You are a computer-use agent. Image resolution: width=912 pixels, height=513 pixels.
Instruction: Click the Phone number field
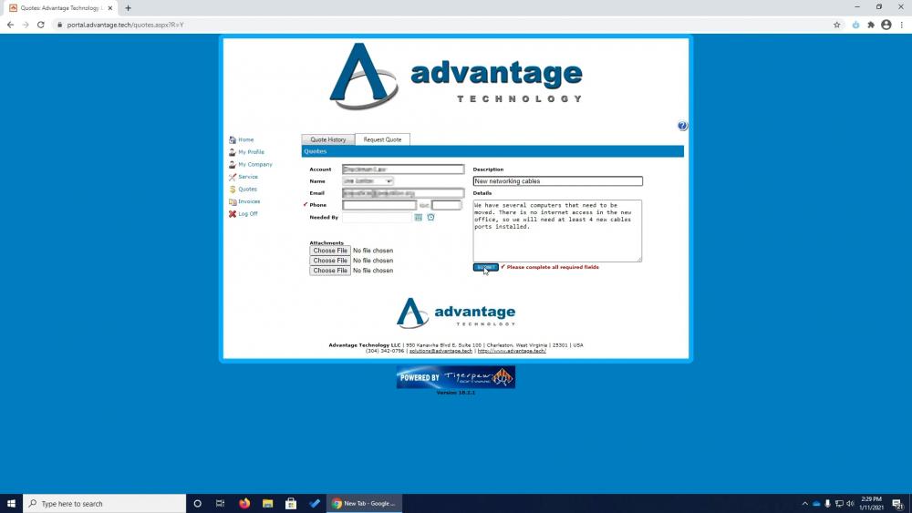pyautogui.click(x=379, y=205)
